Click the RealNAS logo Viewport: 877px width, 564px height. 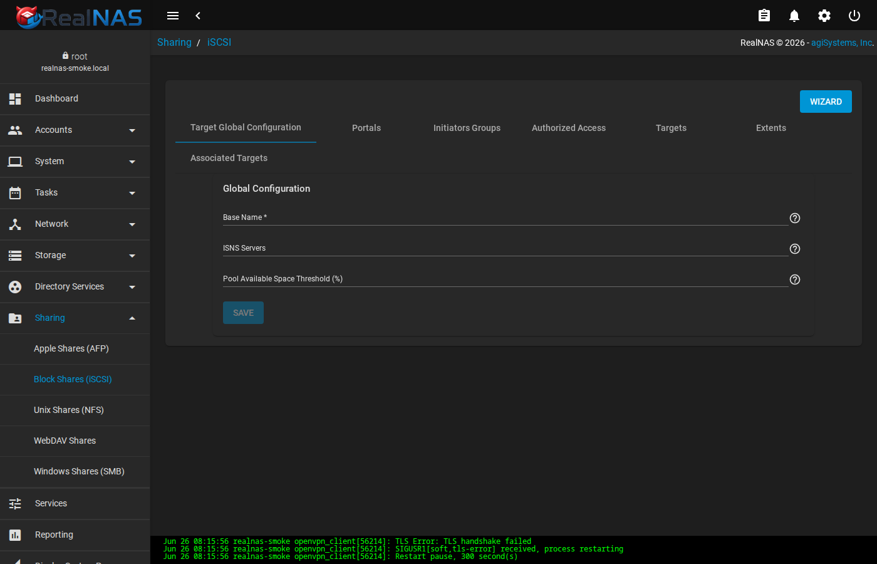tap(79, 16)
